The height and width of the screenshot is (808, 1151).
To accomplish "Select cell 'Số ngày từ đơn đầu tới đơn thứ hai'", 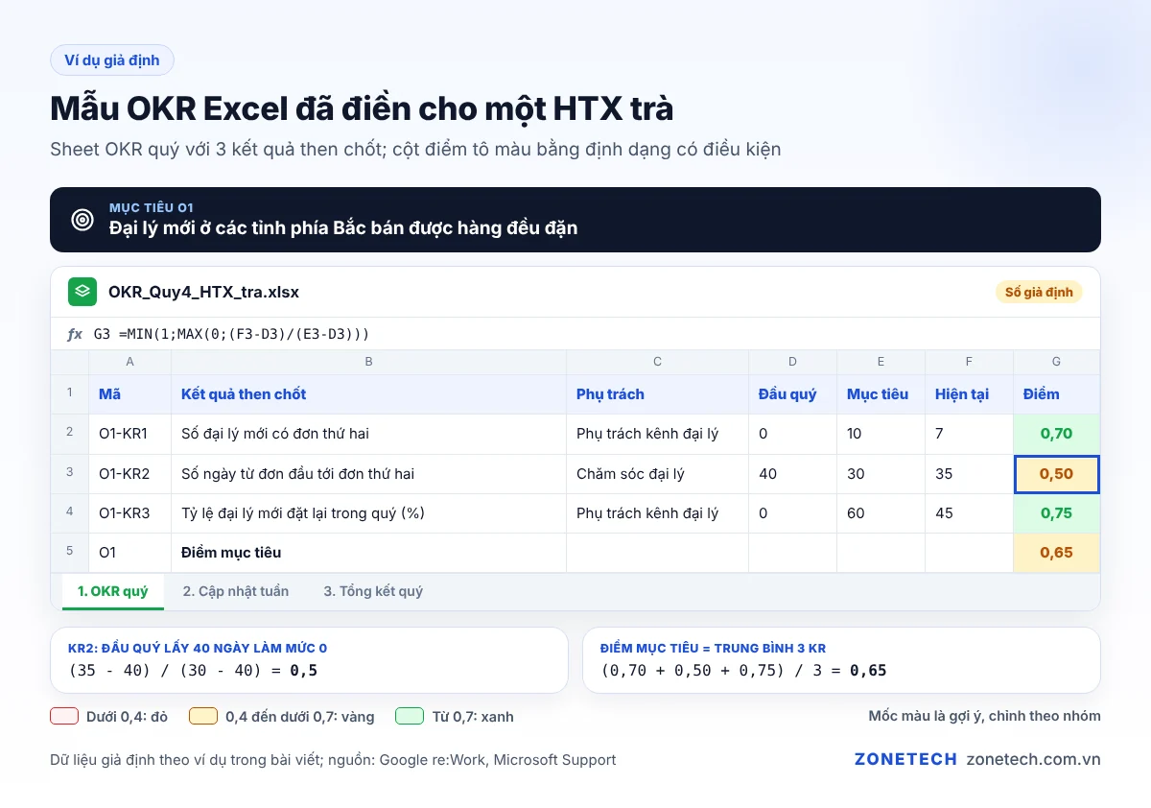I will (368, 474).
